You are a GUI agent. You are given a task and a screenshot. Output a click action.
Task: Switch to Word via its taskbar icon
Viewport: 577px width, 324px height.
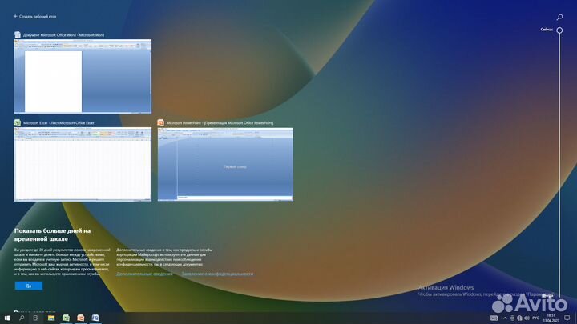[95, 318]
